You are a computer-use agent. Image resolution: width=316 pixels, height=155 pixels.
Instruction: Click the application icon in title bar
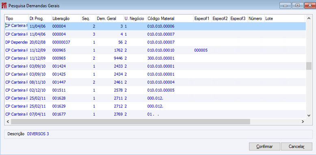pos(4,6)
